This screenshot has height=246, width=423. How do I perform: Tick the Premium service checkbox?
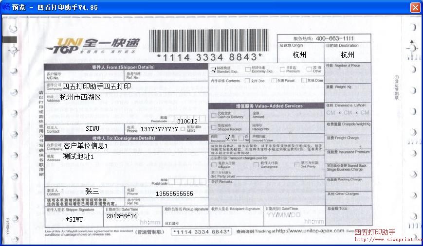coord(282,69)
